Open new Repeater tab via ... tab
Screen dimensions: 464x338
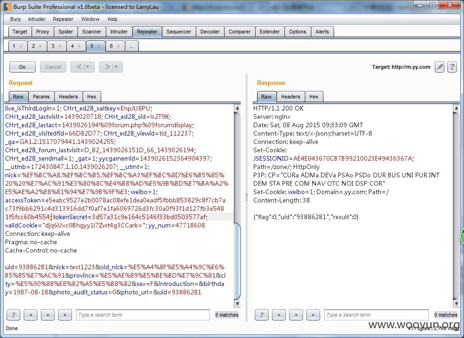[x=132, y=46]
